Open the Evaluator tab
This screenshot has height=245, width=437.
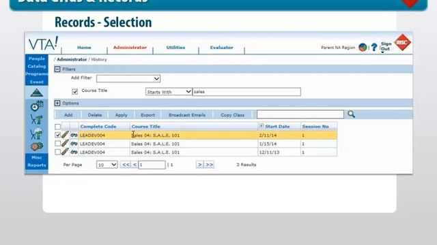pos(221,48)
